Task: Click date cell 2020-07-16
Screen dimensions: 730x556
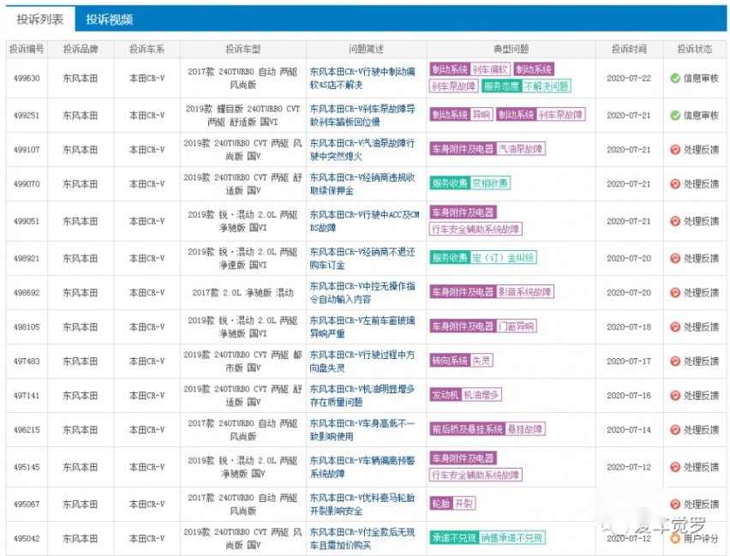Action: click(629, 395)
